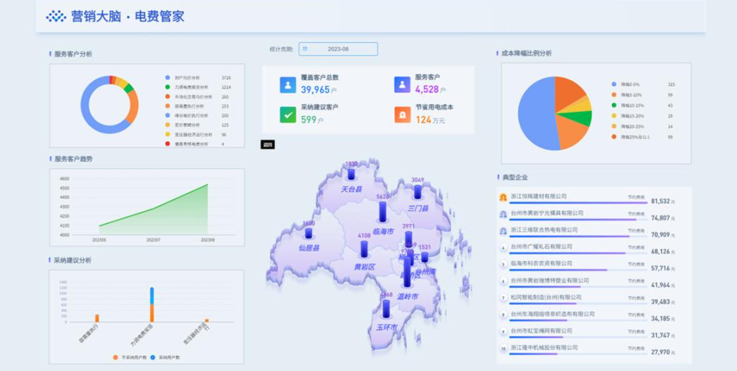This screenshot has width=737, height=371.
Task: Click the blue 覆盖客户总数 person icon
Action: pyautogui.click(x=288, y=85)
